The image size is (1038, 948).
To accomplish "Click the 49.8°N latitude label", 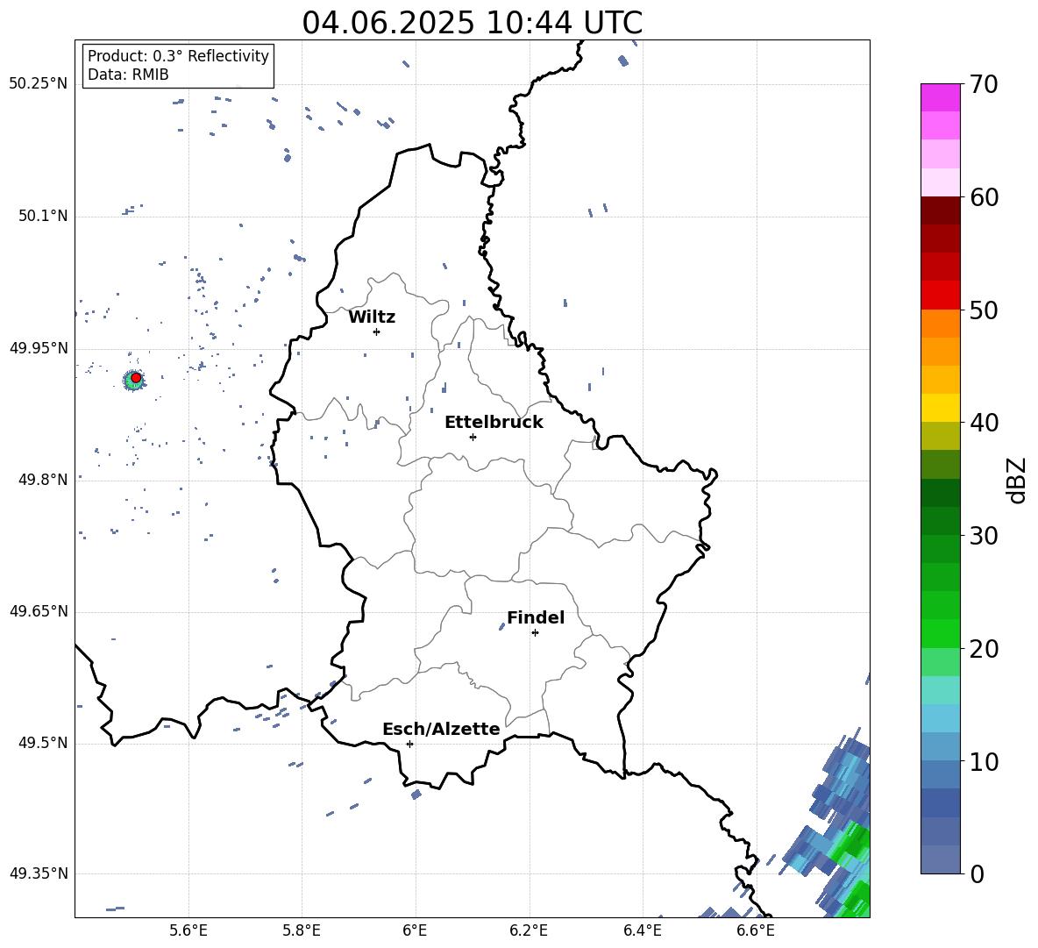I will point(42,480).
